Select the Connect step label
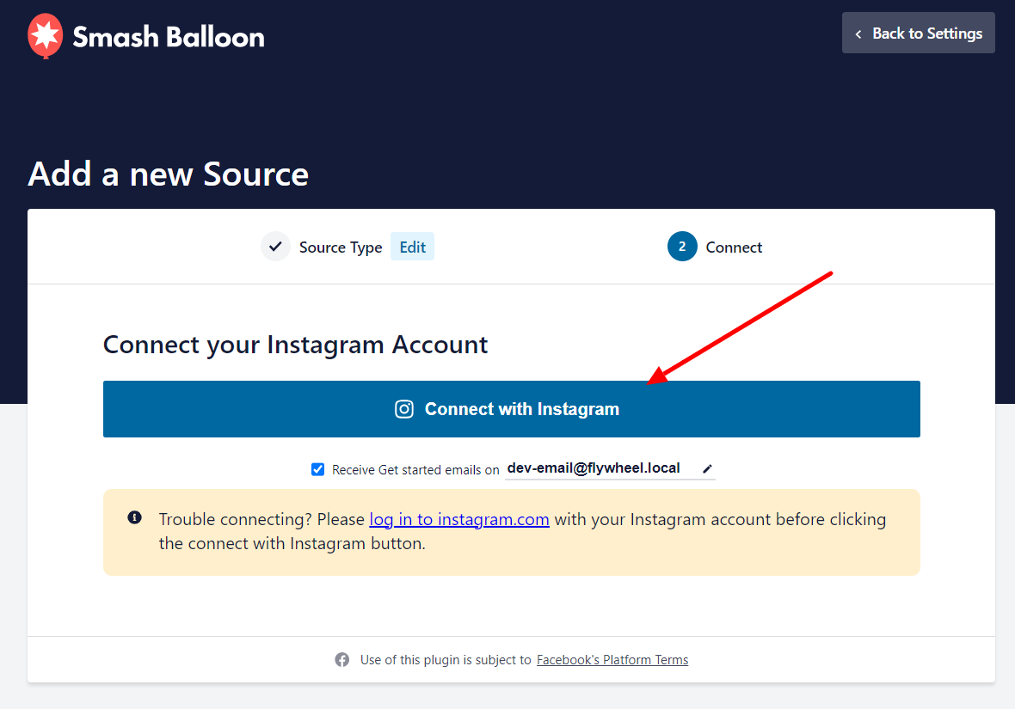 pyautogui.click(x=734, y=248)
